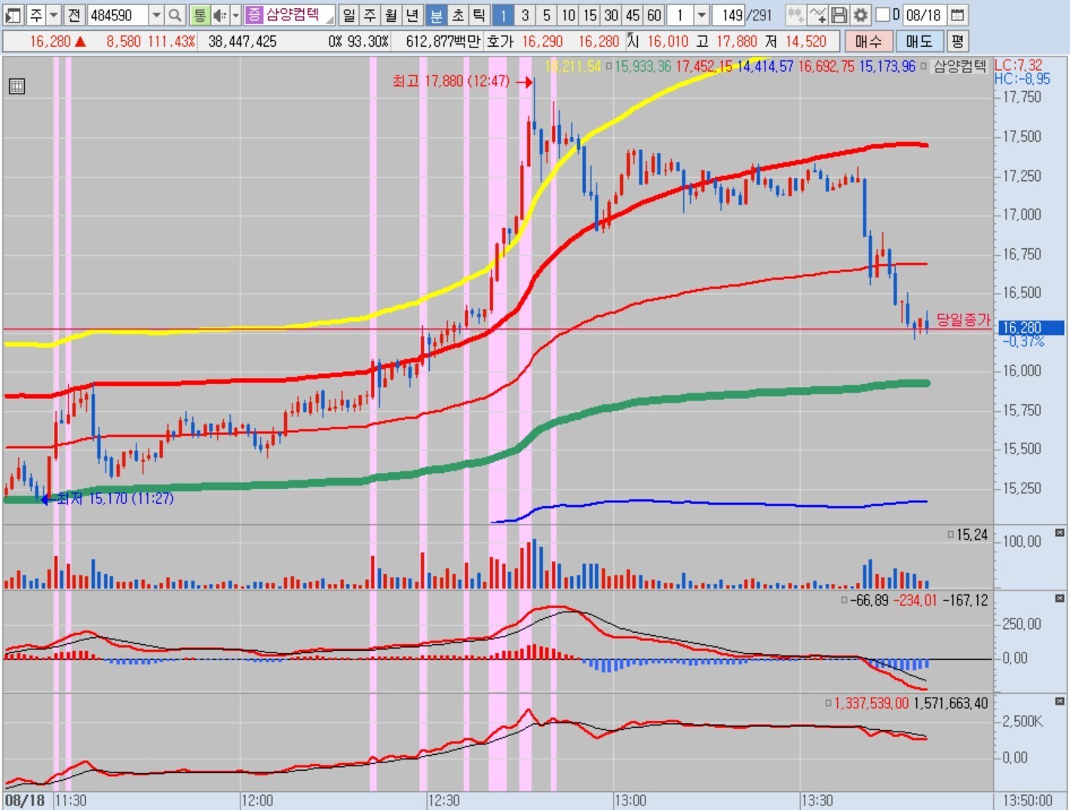
Task: Click the 전 button beside stock code
Action: click(74, 14)
